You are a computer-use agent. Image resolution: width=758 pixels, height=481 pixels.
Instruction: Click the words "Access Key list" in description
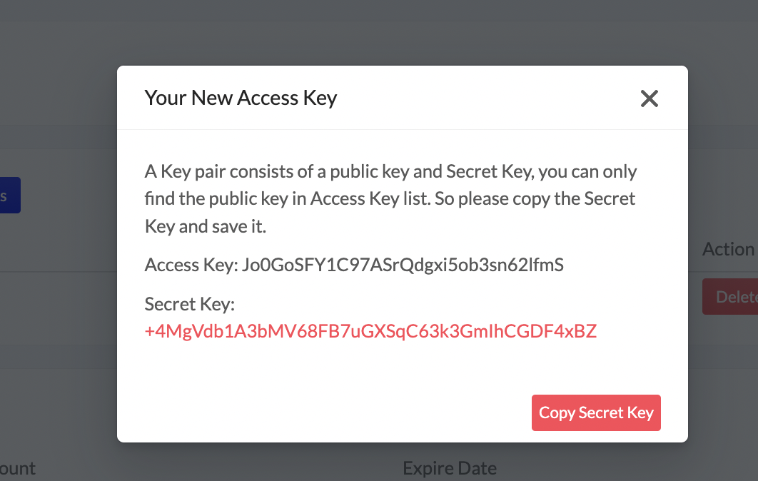tap(370, 198)
